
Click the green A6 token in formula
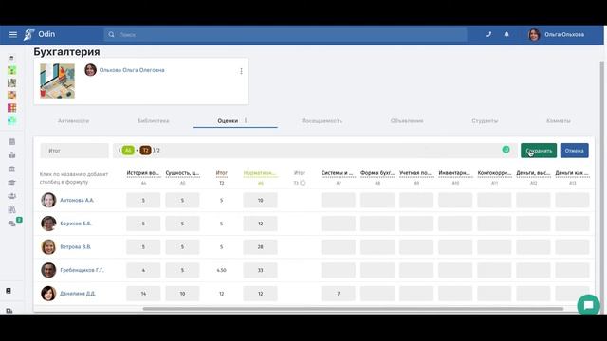(x=128, y=150)
